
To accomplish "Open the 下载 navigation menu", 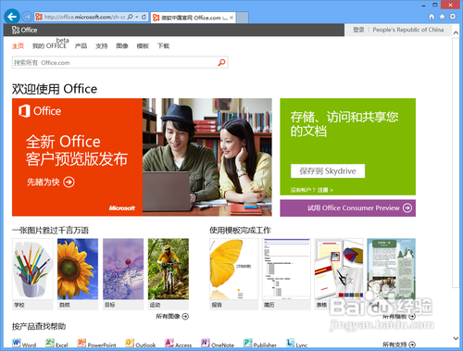I will pos(163,46).
